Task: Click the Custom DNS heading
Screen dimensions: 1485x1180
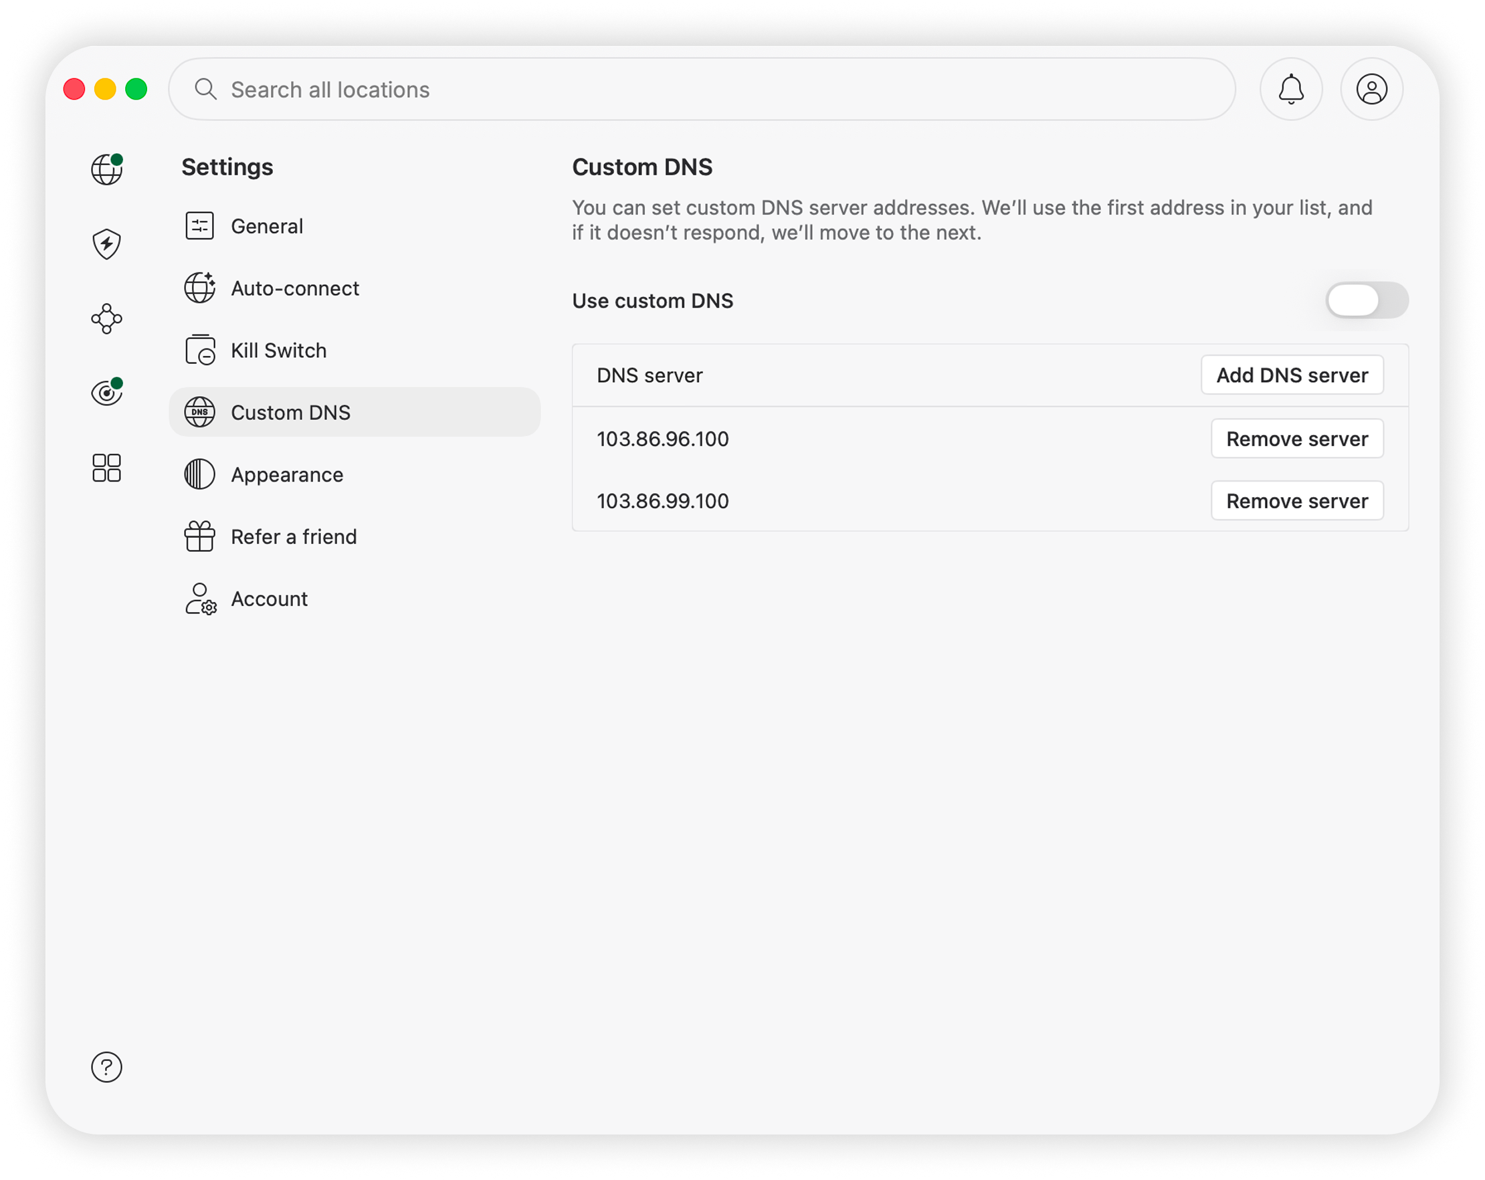Action: [x=642, y=167]
